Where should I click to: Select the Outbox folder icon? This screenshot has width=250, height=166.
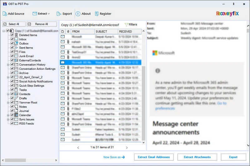point(16,43)
